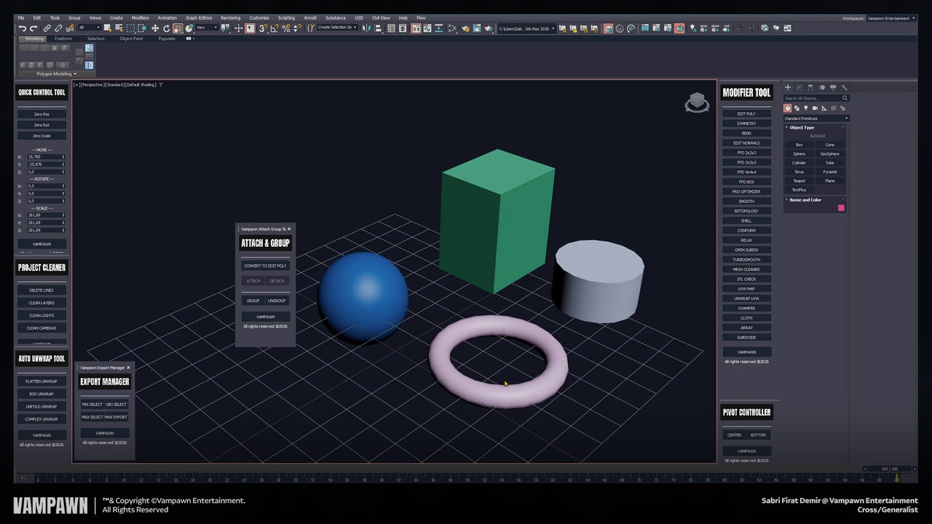Select the Space Warps category icon
The height and width of the screenshot is (524, 932).
(834, 108)
